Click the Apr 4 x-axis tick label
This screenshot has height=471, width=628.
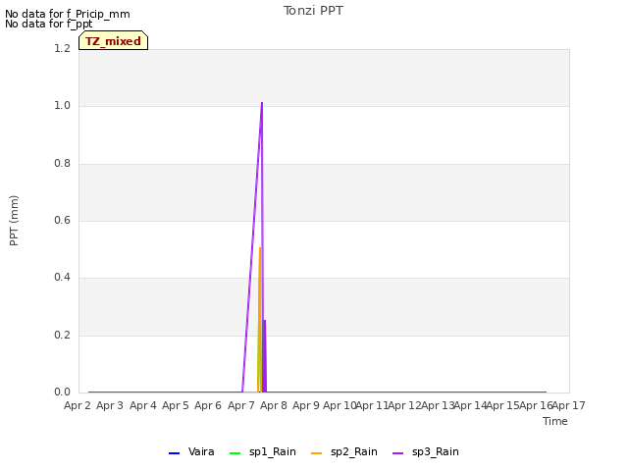point(143,405)
